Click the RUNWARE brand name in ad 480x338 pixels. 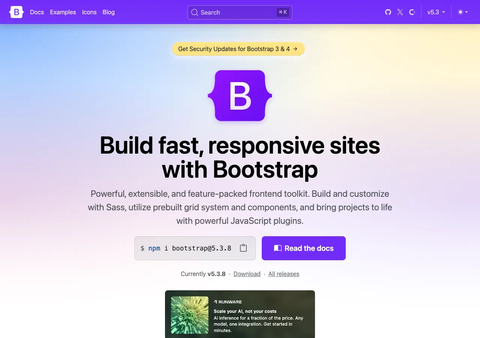coord(228,302)
